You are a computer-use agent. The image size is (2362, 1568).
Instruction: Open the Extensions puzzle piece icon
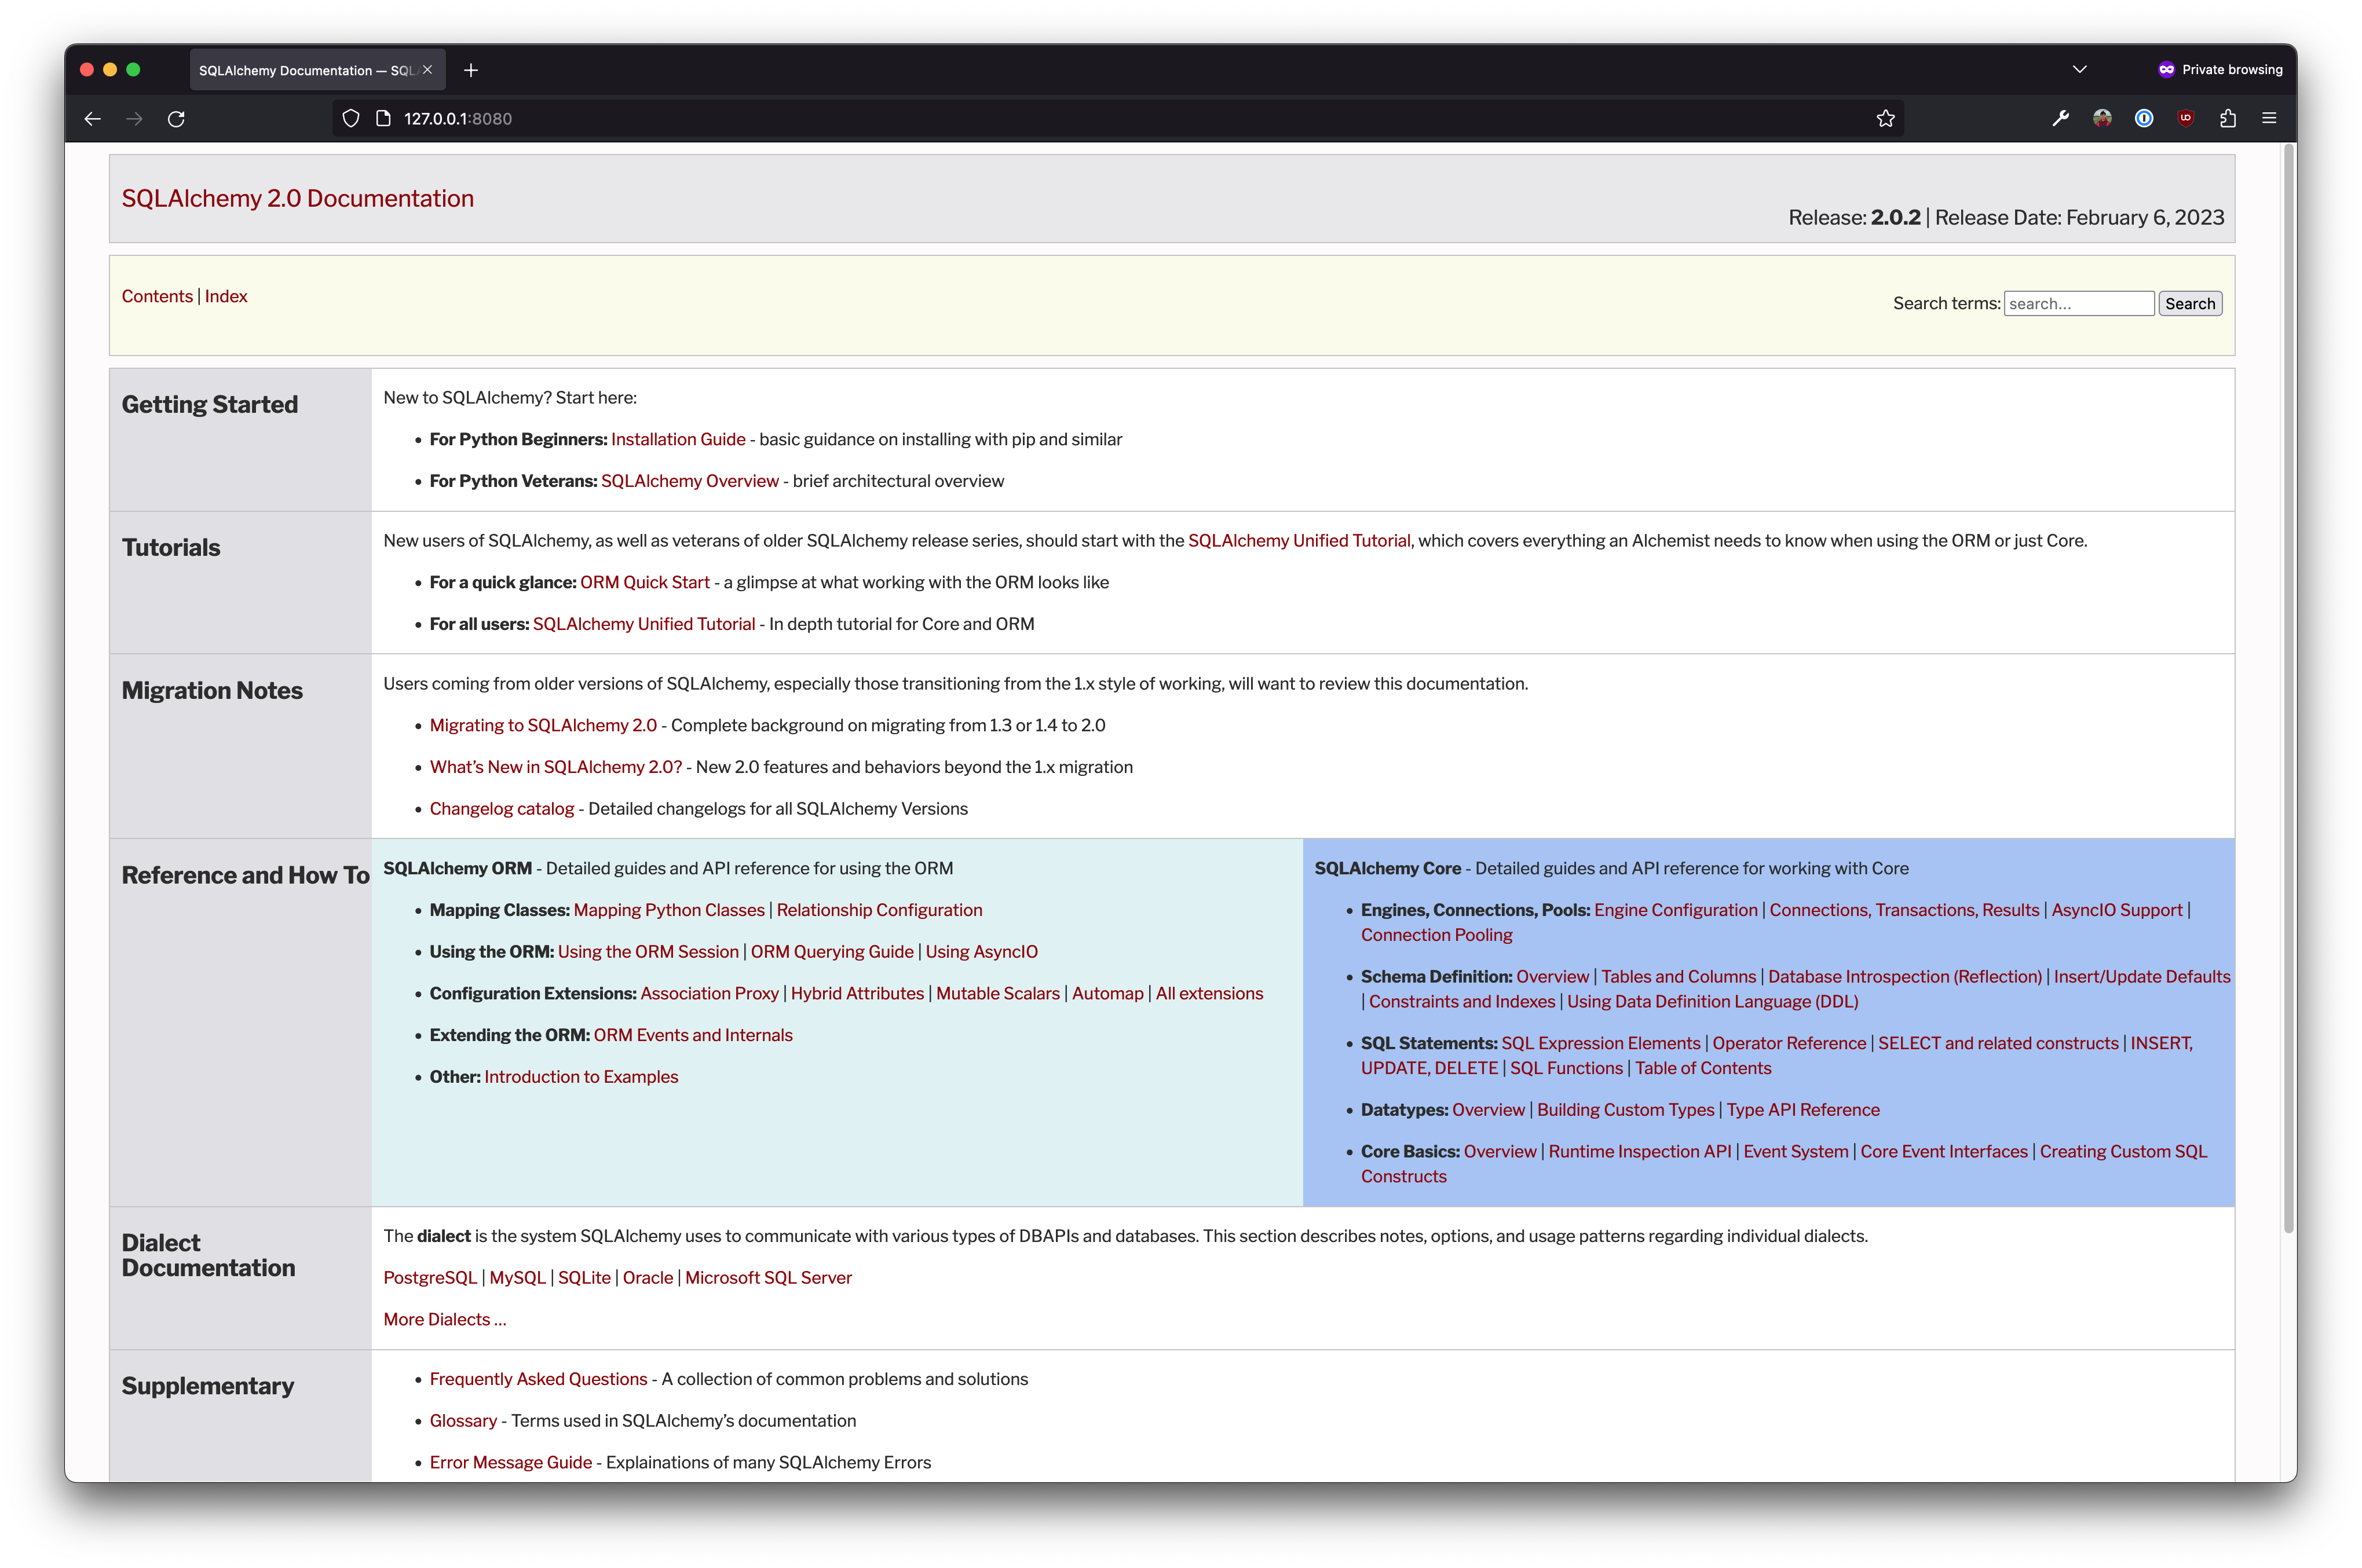point(2227,119)
